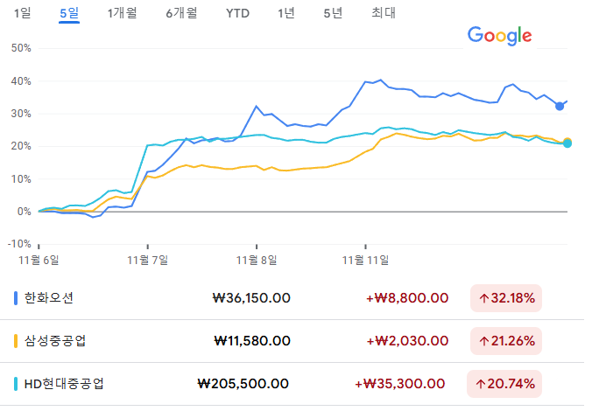Click the blue 한화오션 legend color bar
The width and height of the screenshot is (592, 411).
point(16,298)
